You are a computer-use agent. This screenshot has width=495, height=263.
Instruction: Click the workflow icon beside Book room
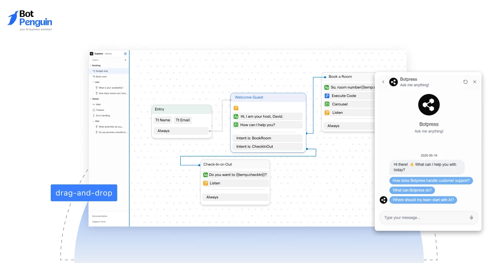tap(94, 77)
